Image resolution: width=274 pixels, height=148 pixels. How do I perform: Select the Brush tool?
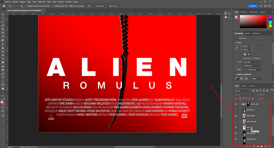tap(3, 44)
